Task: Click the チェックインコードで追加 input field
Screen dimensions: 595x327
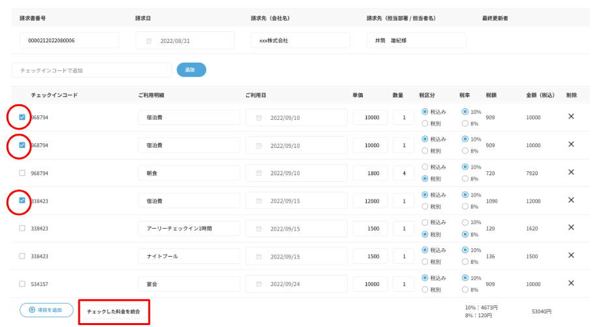Action: (91, 70)
